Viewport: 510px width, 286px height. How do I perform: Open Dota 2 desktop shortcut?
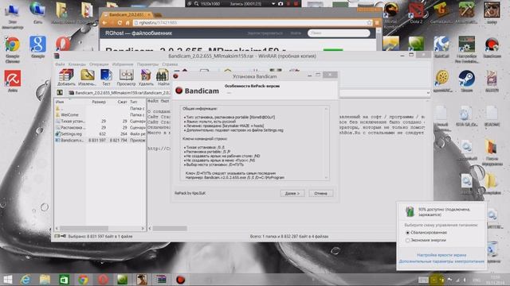point(416,14)
